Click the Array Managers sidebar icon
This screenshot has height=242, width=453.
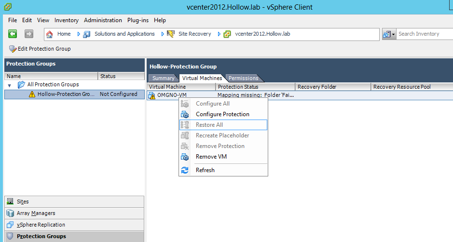[10, 213]
